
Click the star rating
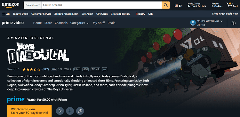(x=32, y=69)
